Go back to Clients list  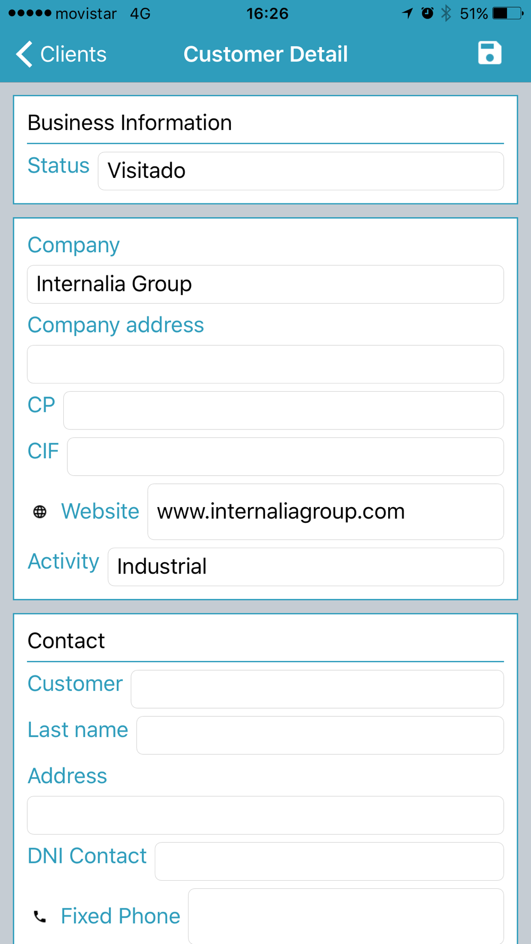point(61,54)
